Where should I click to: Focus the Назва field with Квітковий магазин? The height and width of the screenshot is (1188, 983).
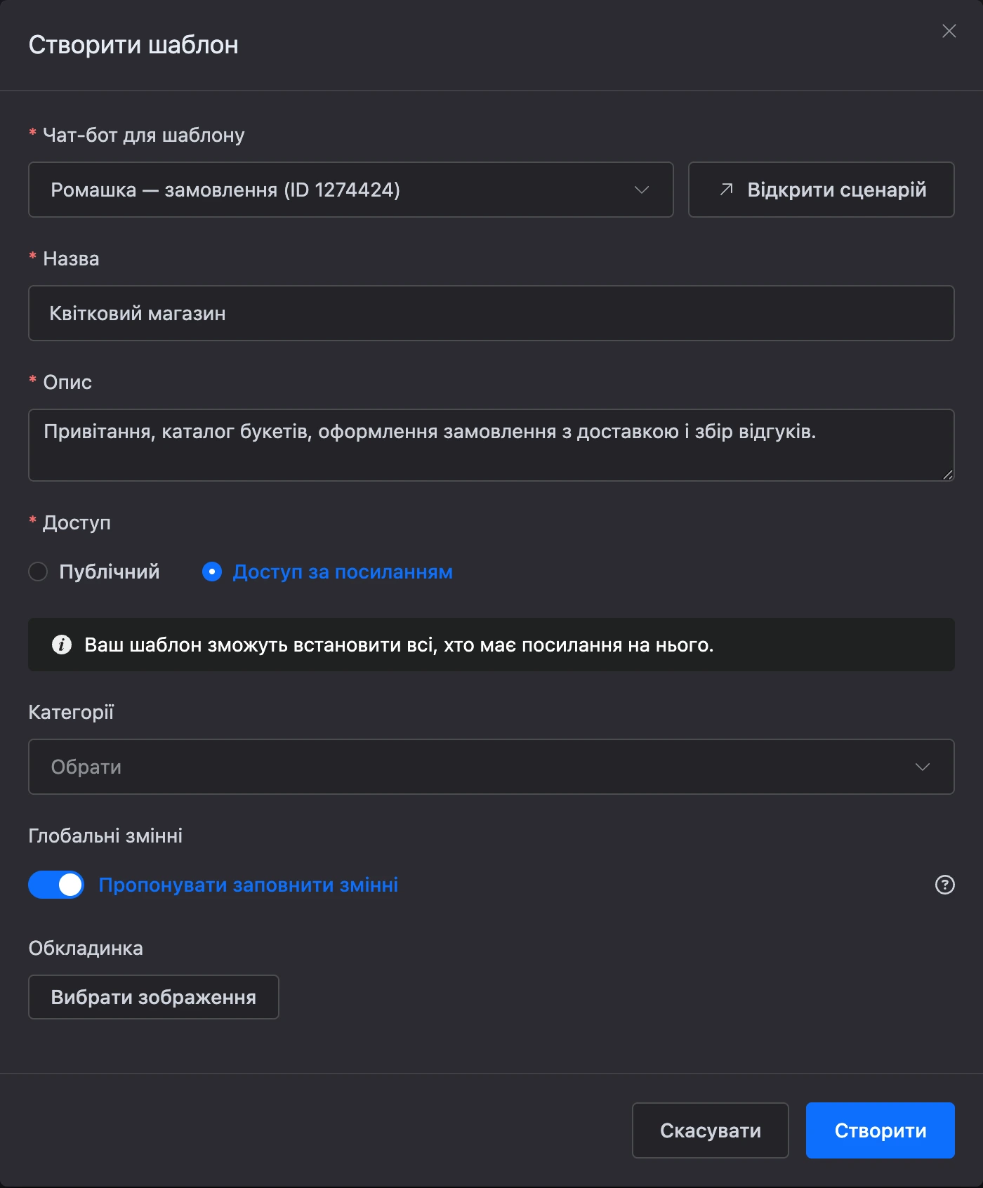(x=491, y=313)
